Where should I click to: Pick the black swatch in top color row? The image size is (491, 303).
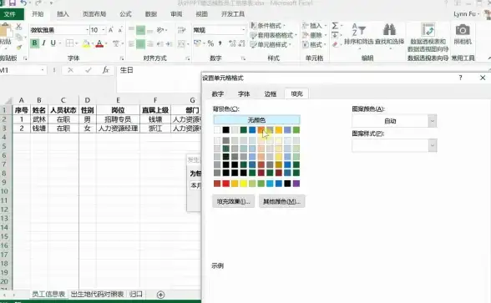[226, 130]
